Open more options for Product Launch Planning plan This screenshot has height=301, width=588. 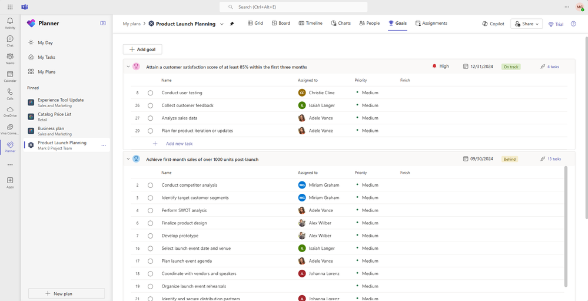[x=104, y=145]
